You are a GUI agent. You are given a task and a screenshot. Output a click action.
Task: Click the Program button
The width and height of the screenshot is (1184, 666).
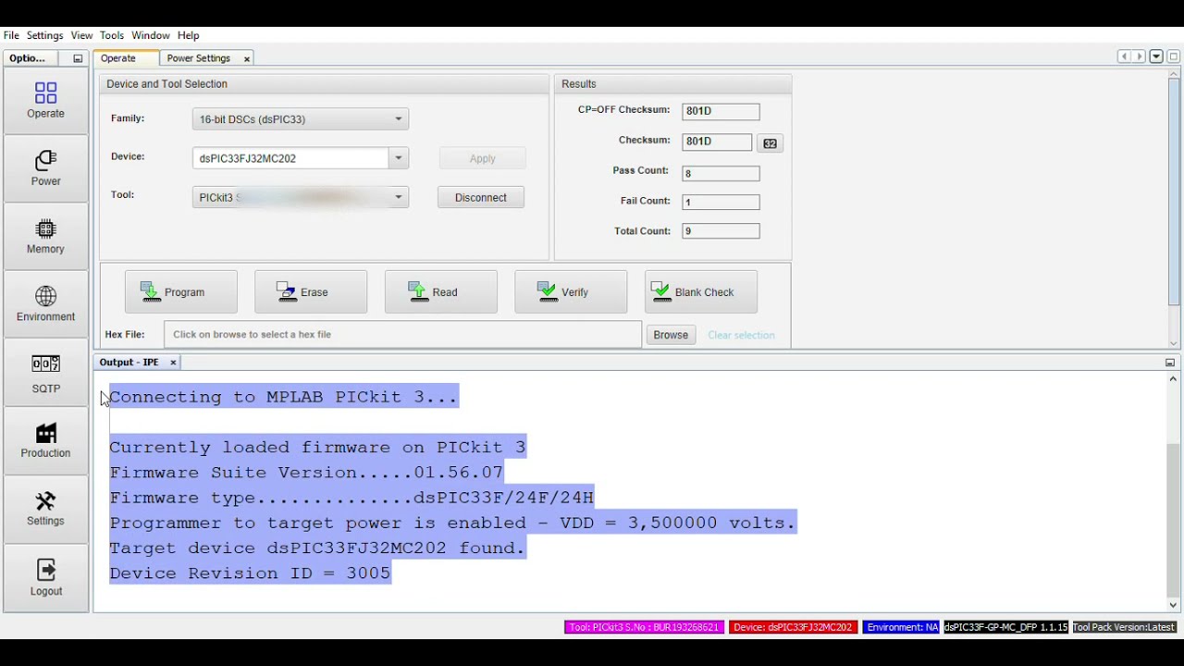click(x=181, y=292)
